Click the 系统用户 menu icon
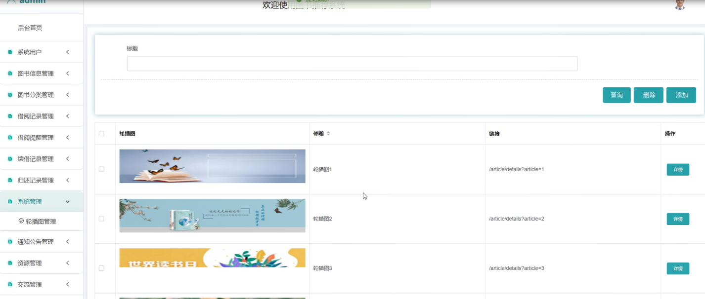Image resolution: width=705 pixels, height=299 pixels. click(x=10, y=52)
